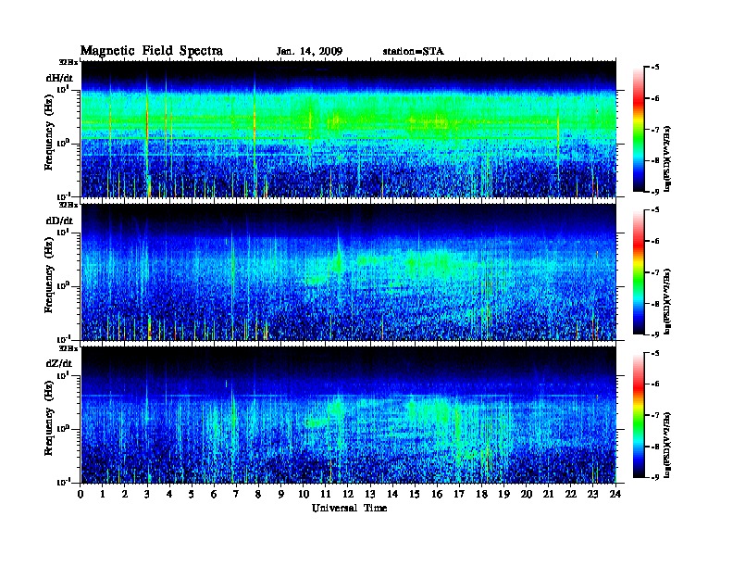Click hour tick label "5" on time axis
Image resolution: width=733 pixels, height=567 pixels.
coord(192,494)
